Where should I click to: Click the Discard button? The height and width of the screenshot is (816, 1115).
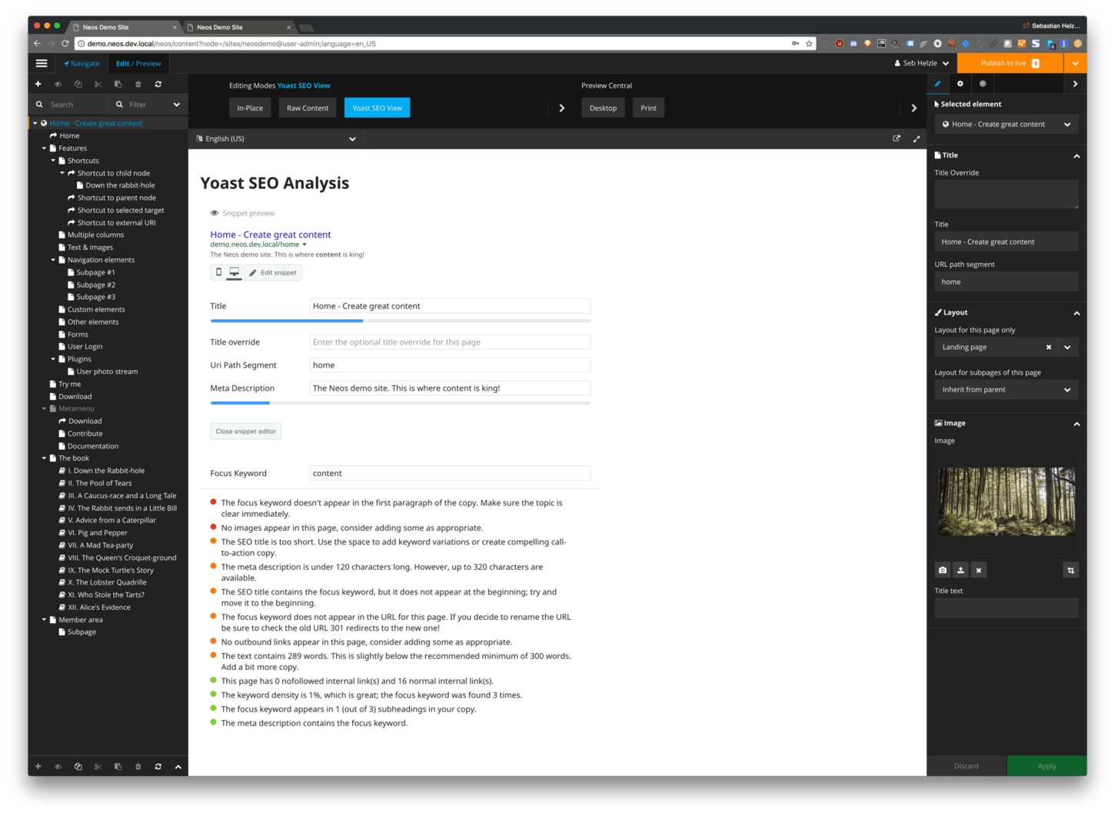point(967,766)
